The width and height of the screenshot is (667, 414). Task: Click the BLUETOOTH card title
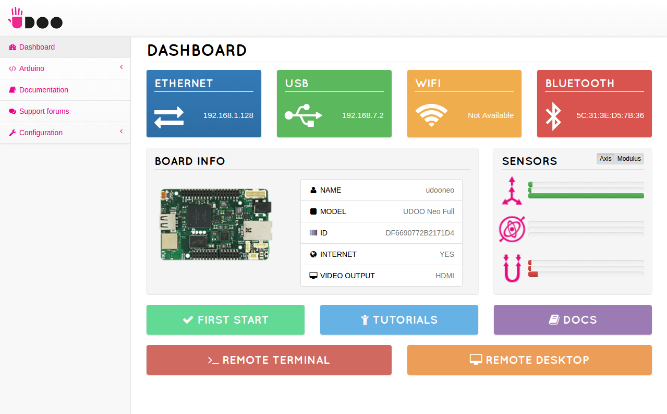[x=580, y=84]
